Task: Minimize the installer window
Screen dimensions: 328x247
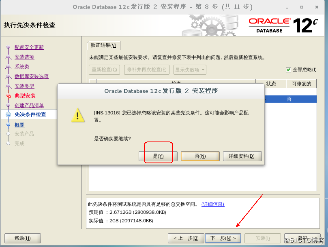Action: [x=287, y=7]
